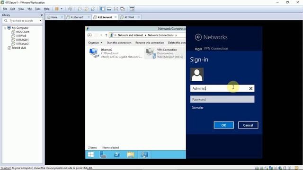Image resolution: width=303 pixels, height=170 pixels.
Task: Open Server Manager from guest taskbar
Action: coord(103,154)
